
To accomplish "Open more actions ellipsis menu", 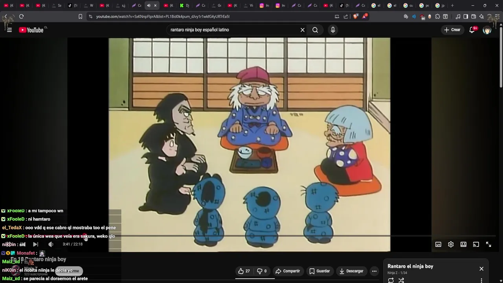I will click(x=374, y=271).
